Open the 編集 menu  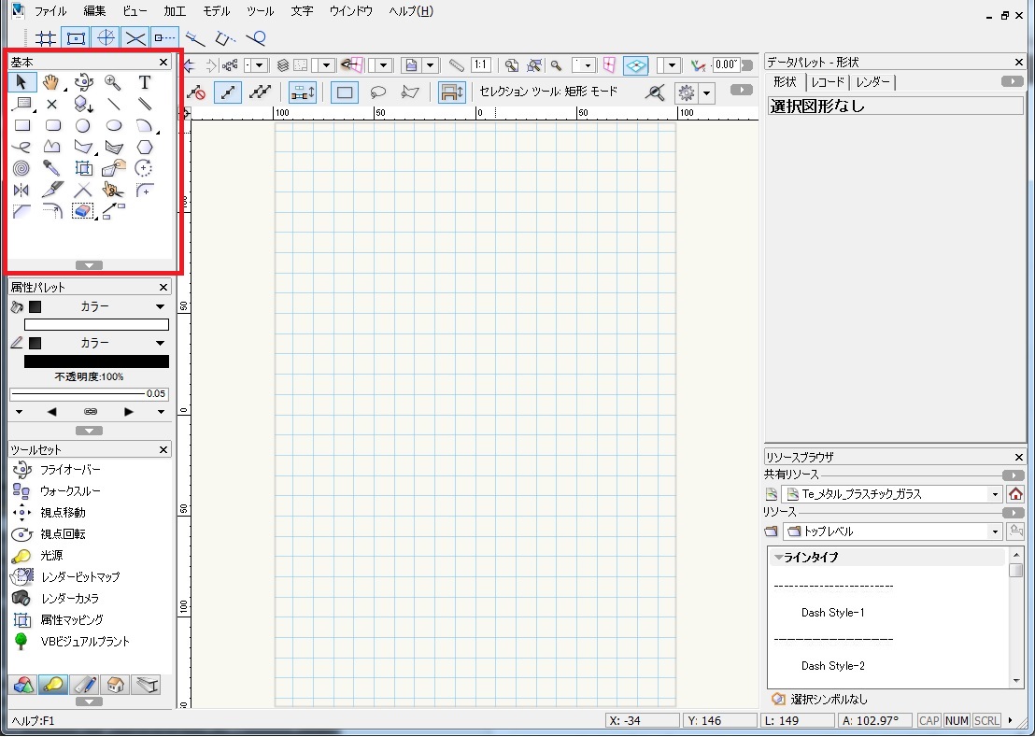pyautogui.click(x=94, y=11)
